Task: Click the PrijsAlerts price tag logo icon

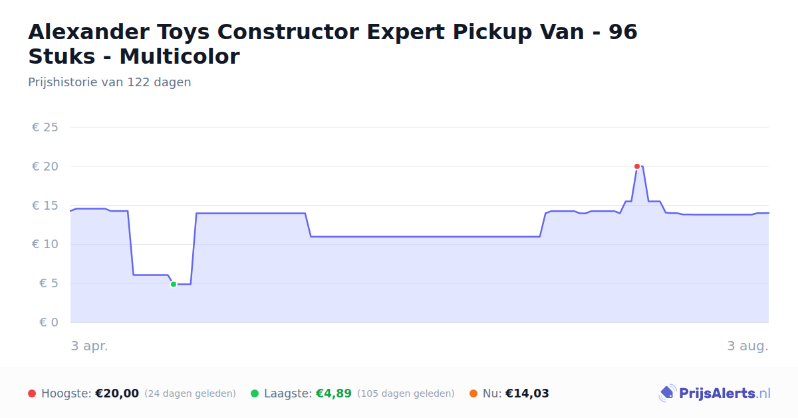Action: [x=667, y=393]
